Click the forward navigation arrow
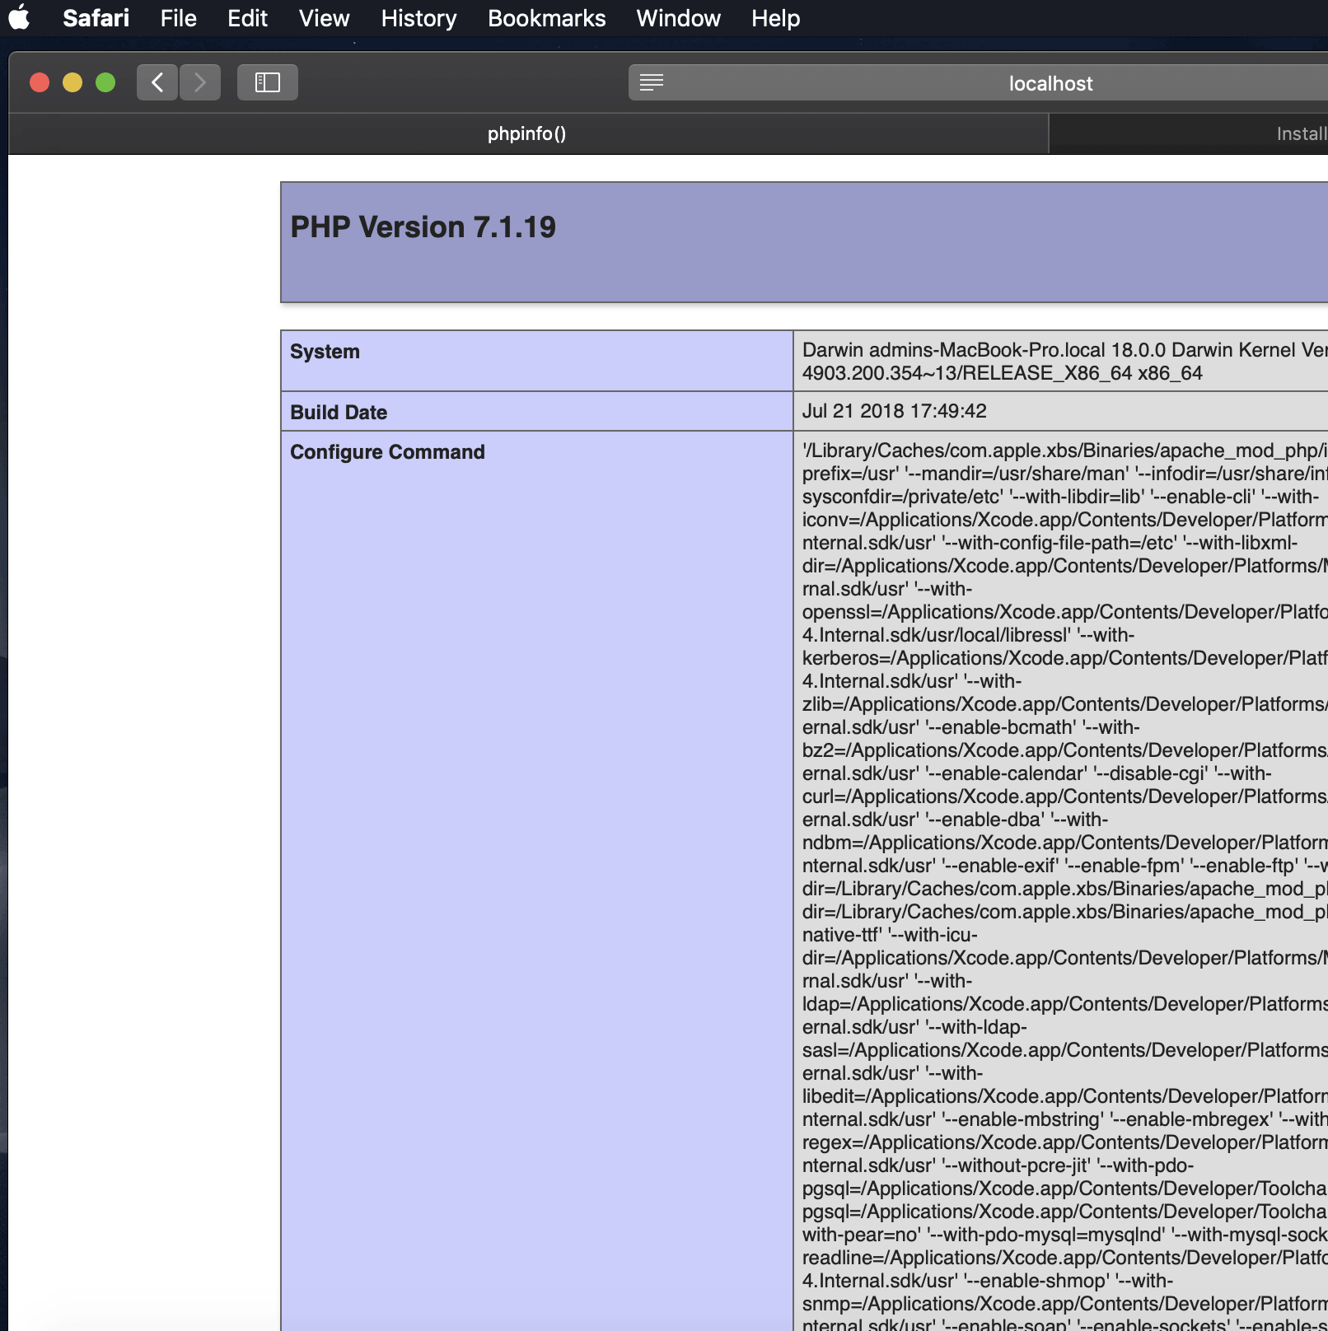The height and width of the screenshot is (1331, 1328). [x=199, y=82]
